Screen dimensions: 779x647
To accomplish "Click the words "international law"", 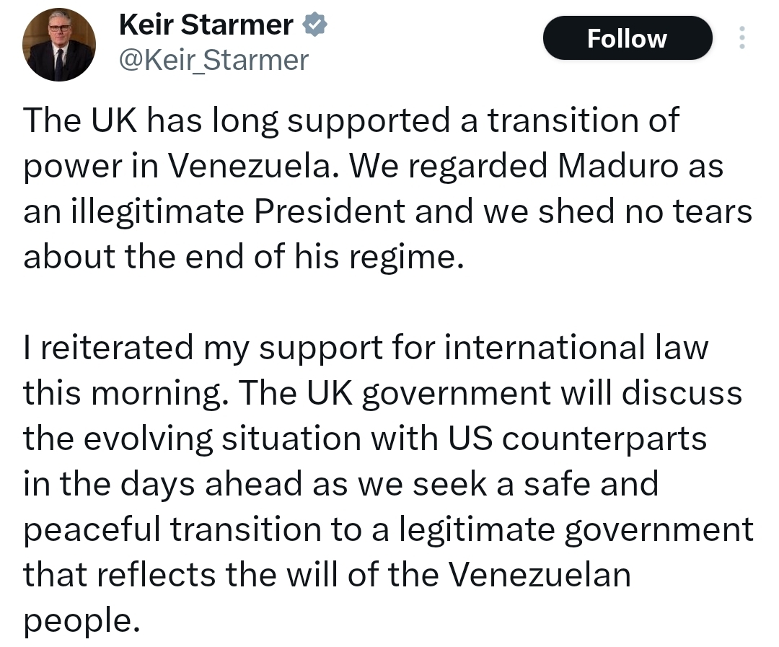I will pyautogui.click(x=576, y=348).
